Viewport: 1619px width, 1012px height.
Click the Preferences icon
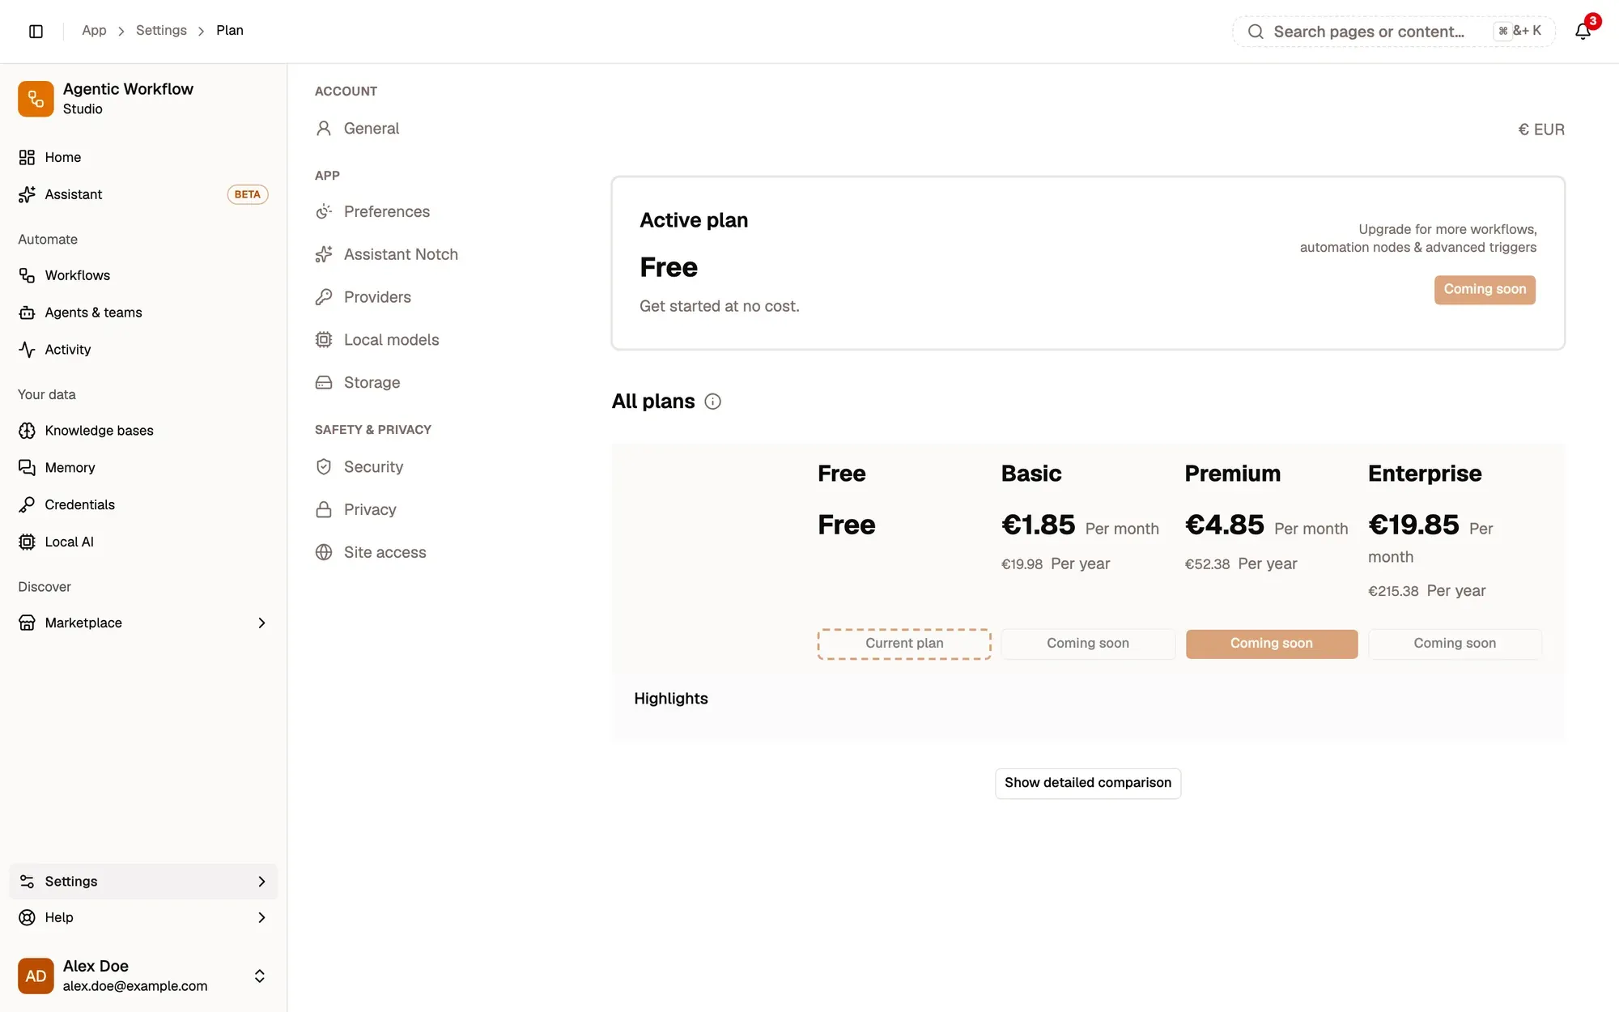324,212
